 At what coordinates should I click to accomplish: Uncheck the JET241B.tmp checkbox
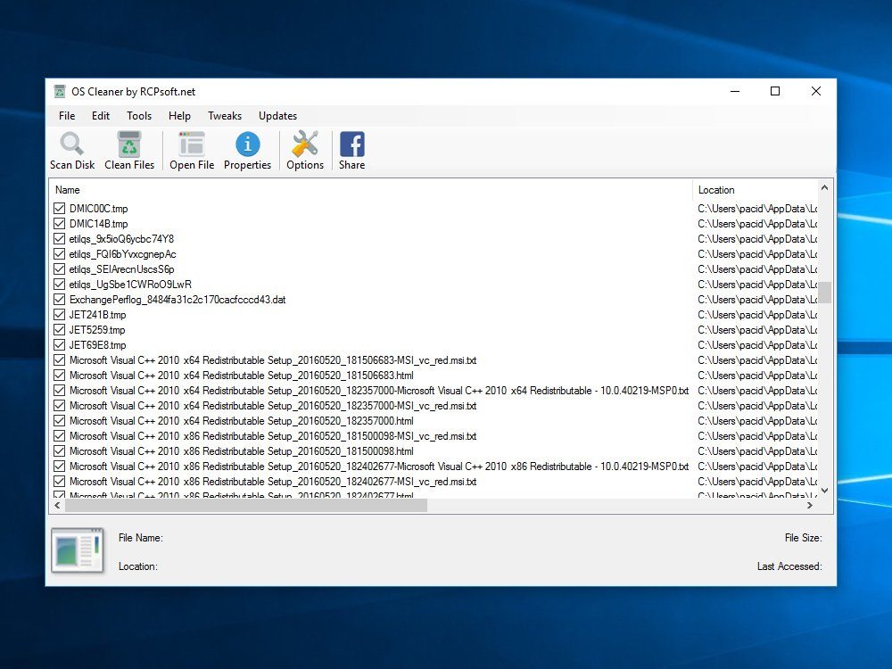(59, 315)
